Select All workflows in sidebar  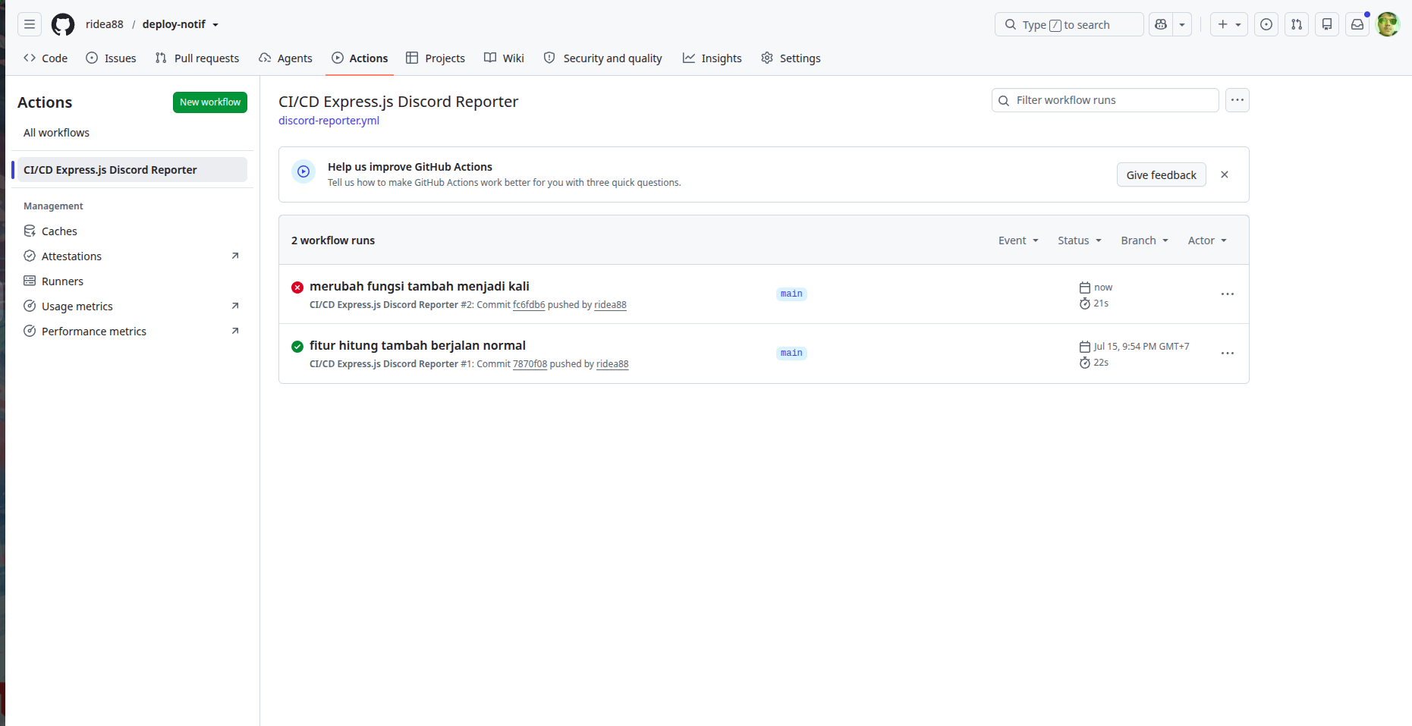132,133
